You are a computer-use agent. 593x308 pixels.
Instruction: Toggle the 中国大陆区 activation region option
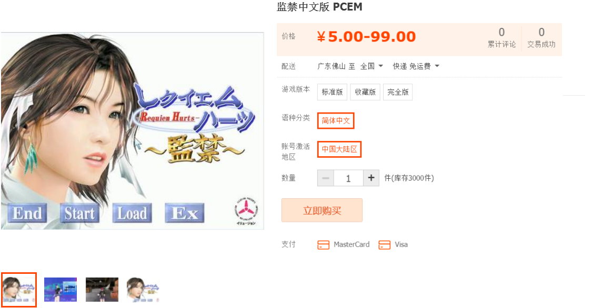[339, 149]
